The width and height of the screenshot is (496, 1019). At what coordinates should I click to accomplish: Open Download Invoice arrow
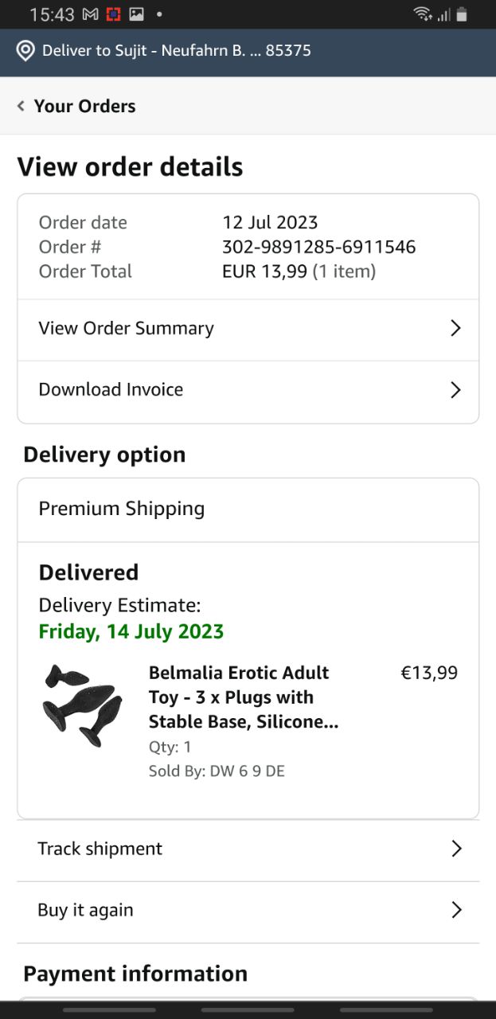tap(455, 389)
